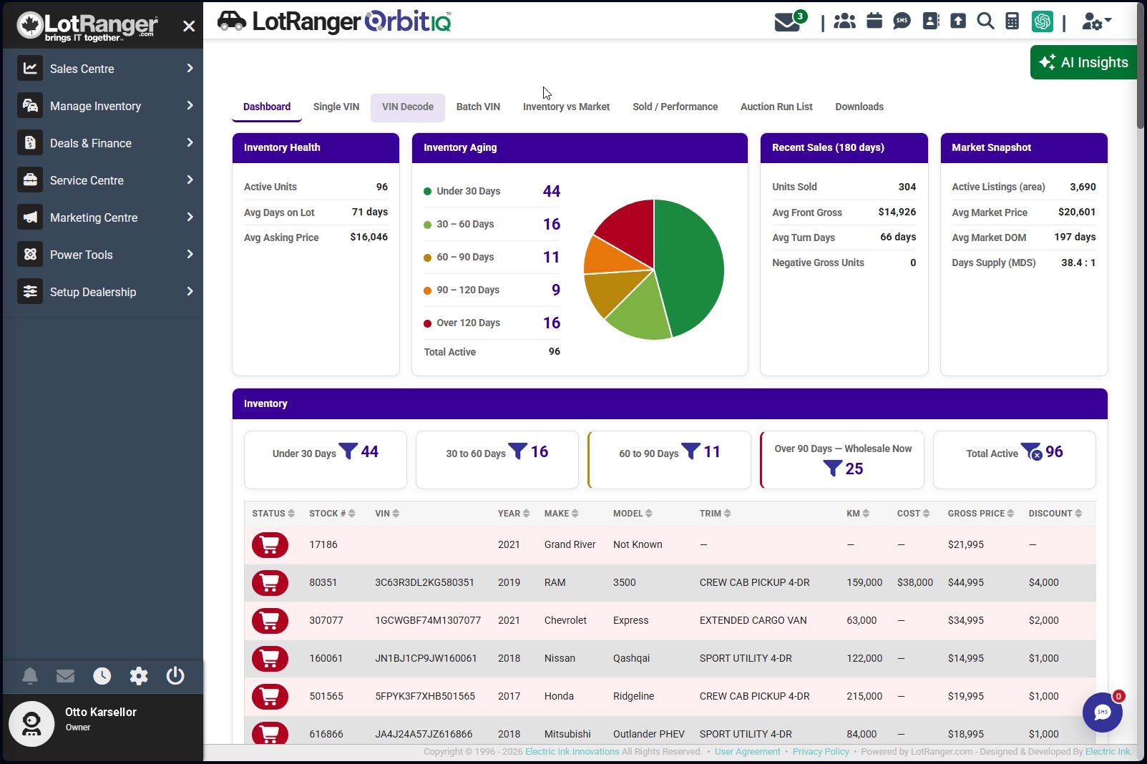Open the address book contacts icon
The width and height of the screenshot is (1147, 764).
[931, 21]
